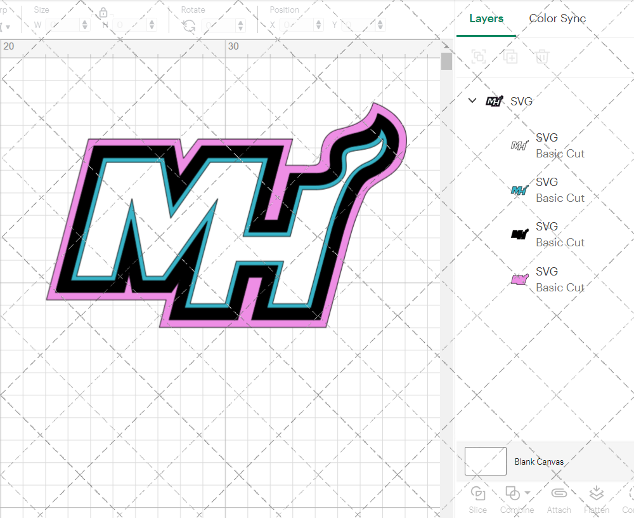Viewport: 634px width, 518px height.
Task: Click the Position X input field
Action: [297, 25]
